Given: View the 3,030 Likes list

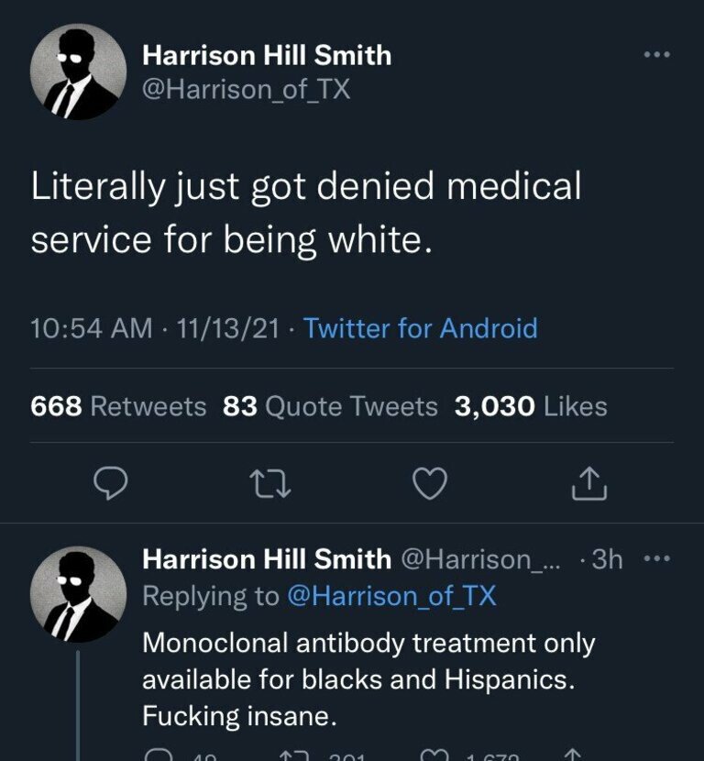Looking at the screenshot, I should [531, 406].
